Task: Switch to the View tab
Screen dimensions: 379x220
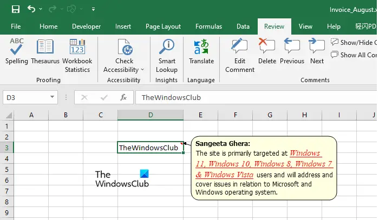Action: (x=305, y=26)
